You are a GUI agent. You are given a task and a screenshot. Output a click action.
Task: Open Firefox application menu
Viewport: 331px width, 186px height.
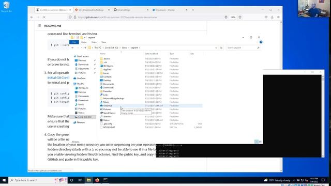coord(278,17)
